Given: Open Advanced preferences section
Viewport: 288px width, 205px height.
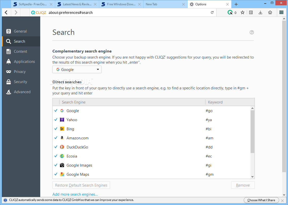Looking at the screenshot, I should [x=21, y=92].
